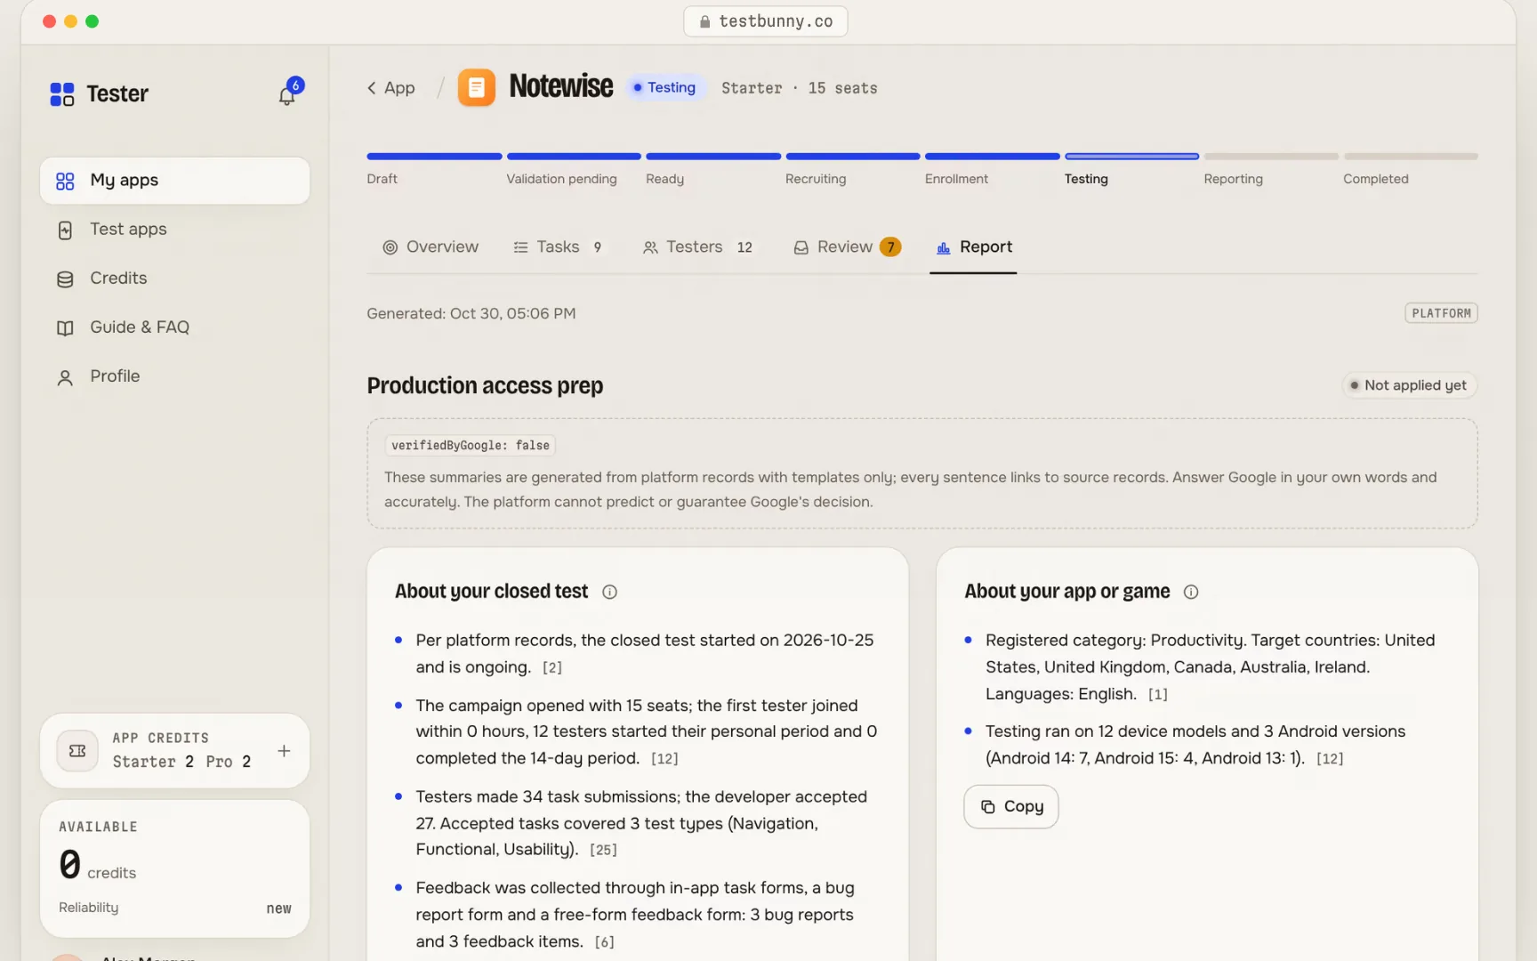Click the Overview target icon
Viewport: 1537px width, 961px height.
pyautogui.click(x=390, y=247)
